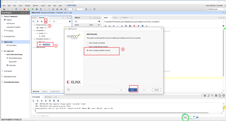Viewport: 226px width, 121px height.
Task: Click the restart simulation icon in toolbar
Action: [x=57, y=9]
